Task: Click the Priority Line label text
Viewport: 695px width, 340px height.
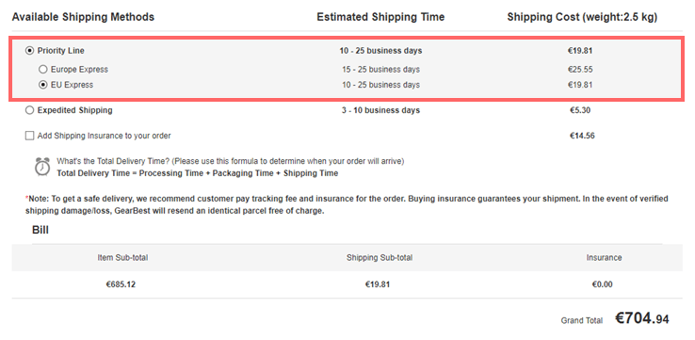Action: point(60,51)
